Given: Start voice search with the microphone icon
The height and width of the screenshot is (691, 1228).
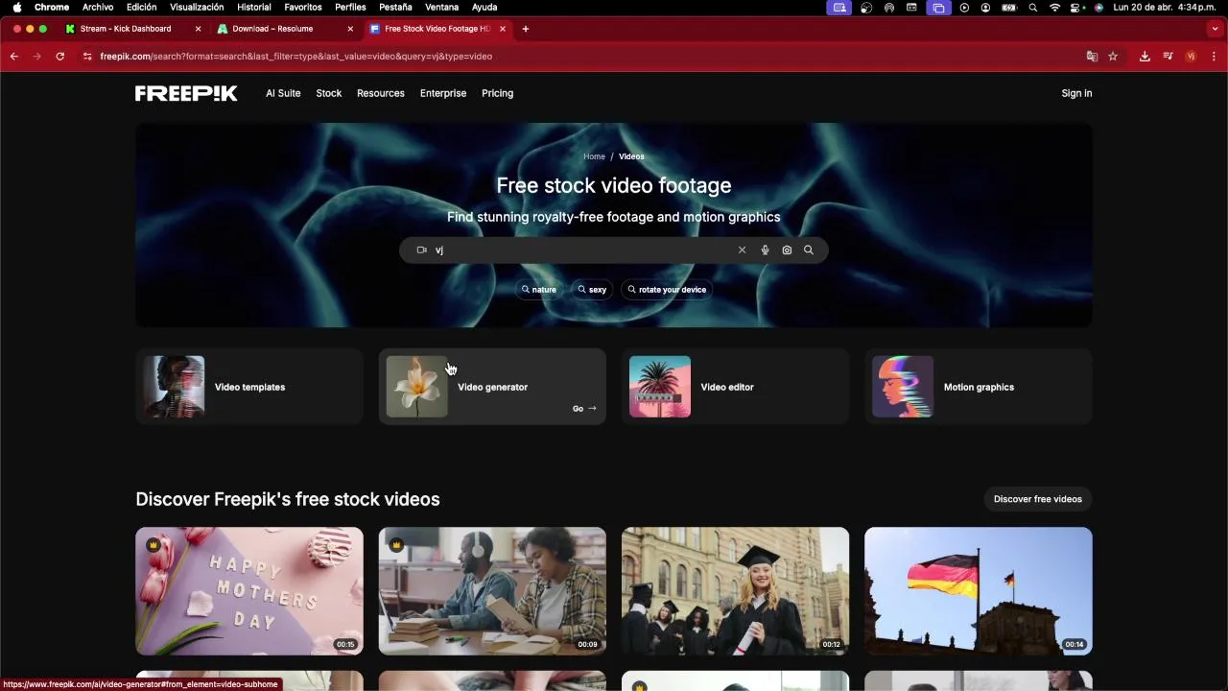Looking at the screenshot, I should 765,250.
